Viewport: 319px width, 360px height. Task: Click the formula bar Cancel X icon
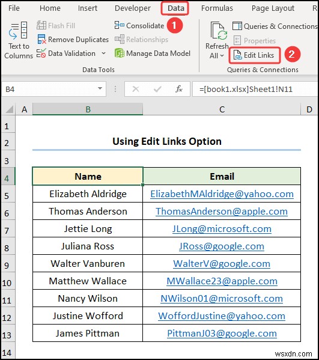[x=136, y=89]
